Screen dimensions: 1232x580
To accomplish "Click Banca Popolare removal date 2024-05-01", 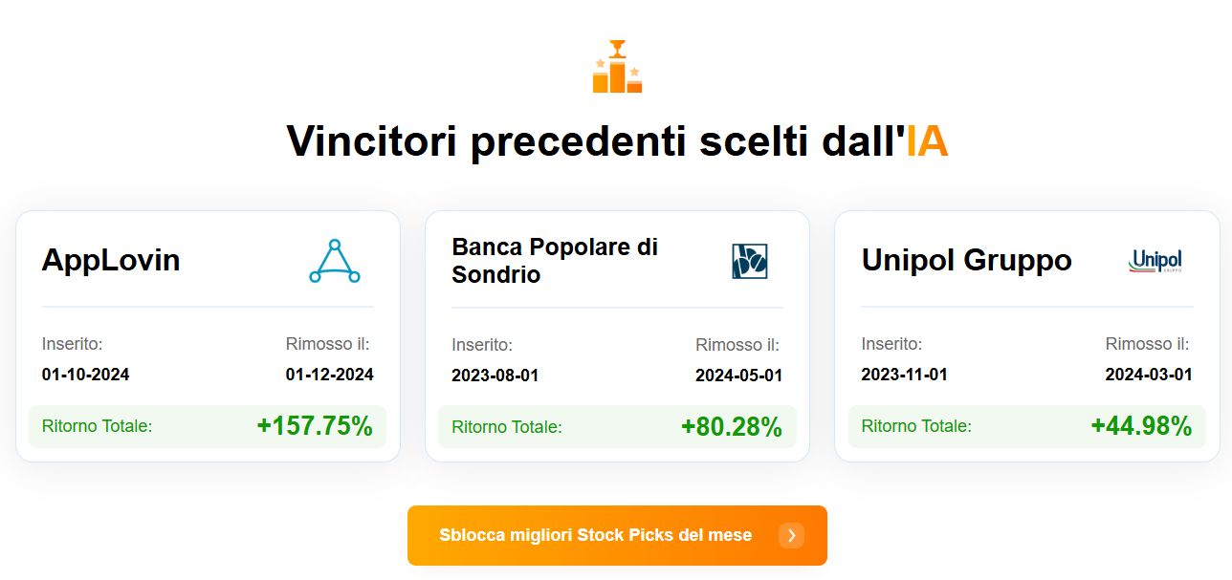I will pyautogui.click(x=738, y=376).
